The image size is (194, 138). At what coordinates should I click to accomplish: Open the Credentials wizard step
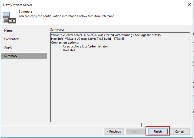12,39
